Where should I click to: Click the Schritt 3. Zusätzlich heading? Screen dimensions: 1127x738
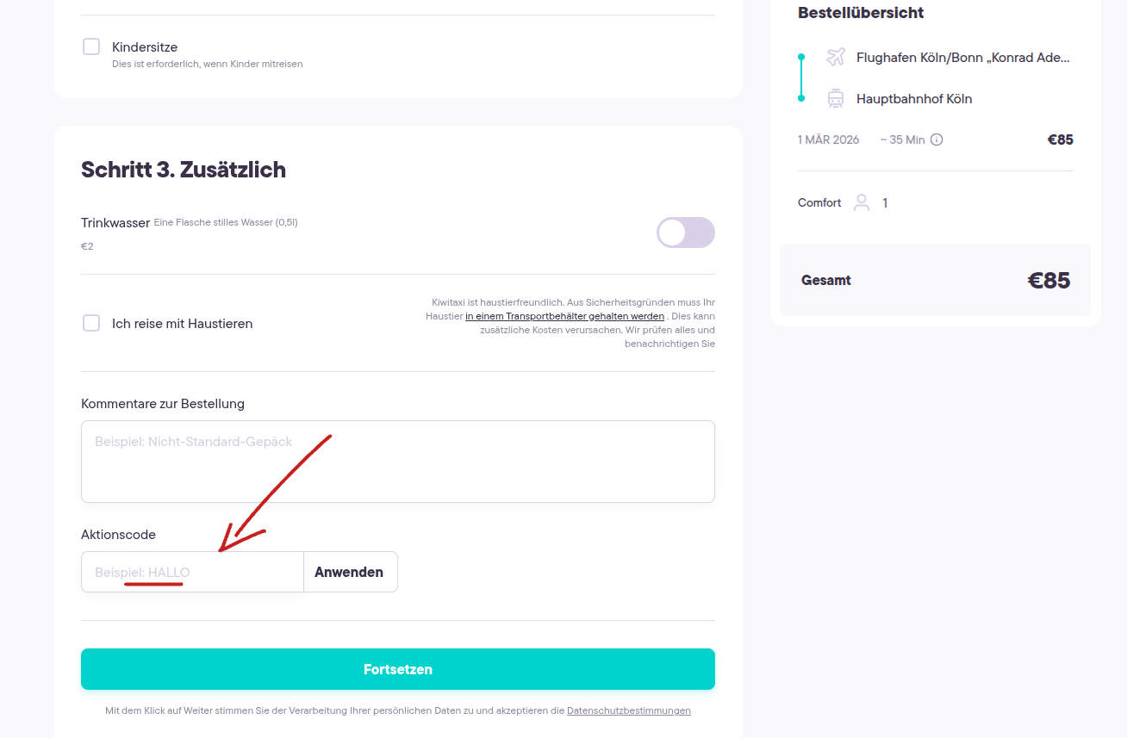184,169
